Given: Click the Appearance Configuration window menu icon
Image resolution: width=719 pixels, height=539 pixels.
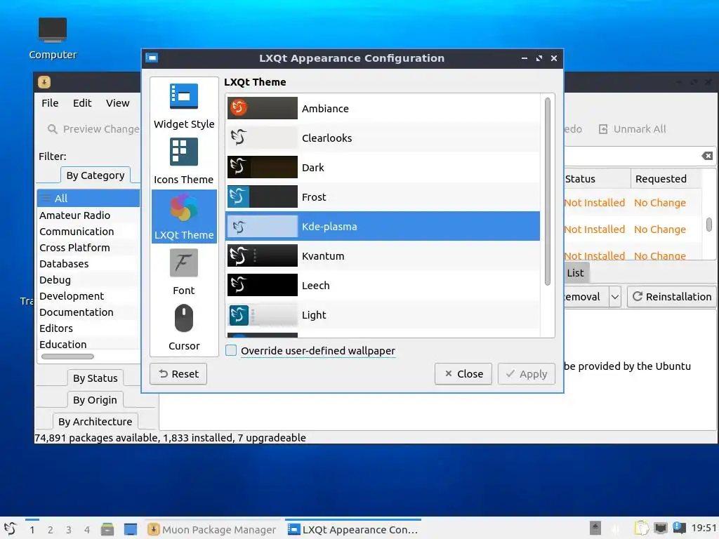Looking at the screenshot, I should coord(152,58).
